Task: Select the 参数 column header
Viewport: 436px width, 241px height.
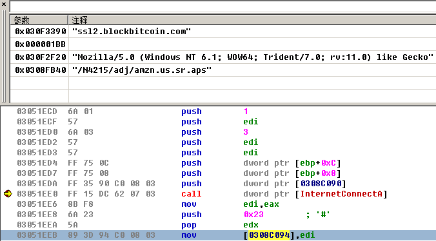Action: (x=39, y=20)
